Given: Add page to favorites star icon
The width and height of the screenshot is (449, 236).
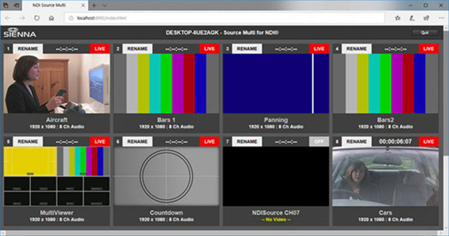Looking at the screenshot, I should pyautogui.click(x=397, y=18).
